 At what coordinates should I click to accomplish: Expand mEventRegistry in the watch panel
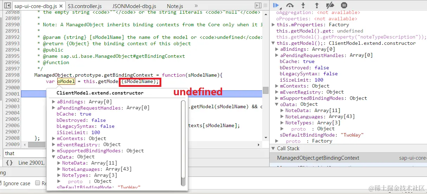[x=277, y=92]
